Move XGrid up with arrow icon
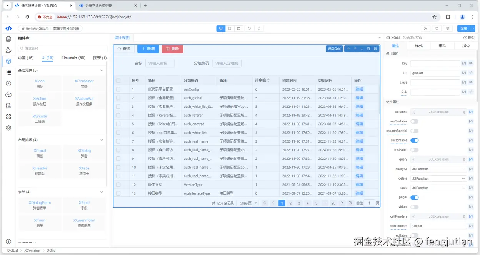 tap(355, 49)
